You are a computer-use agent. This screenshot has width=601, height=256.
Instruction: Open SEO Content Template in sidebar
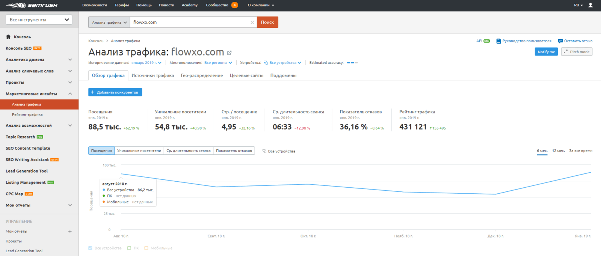coord(28,148)
